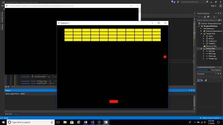Expand the Main.cpp tree arrow
This screenshot has height=125, width=223.
pyautogui.click(x=203, y=56)
